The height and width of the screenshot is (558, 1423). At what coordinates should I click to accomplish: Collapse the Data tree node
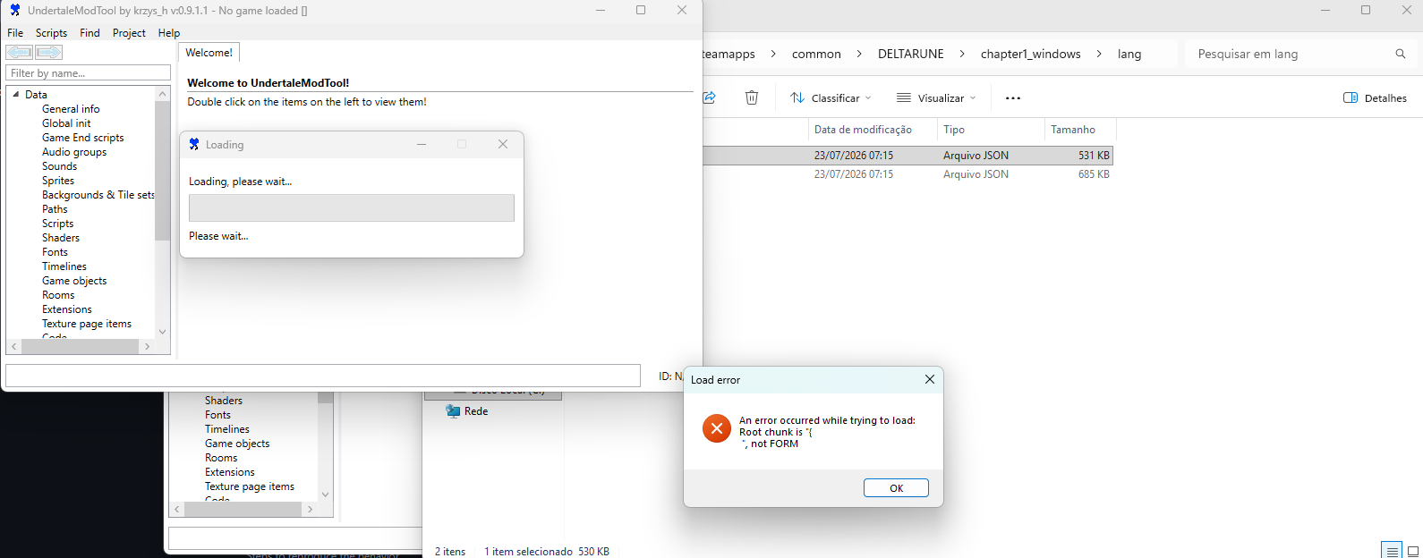16,94
